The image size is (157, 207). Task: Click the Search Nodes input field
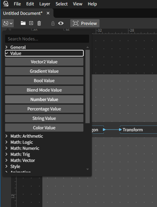47,39
